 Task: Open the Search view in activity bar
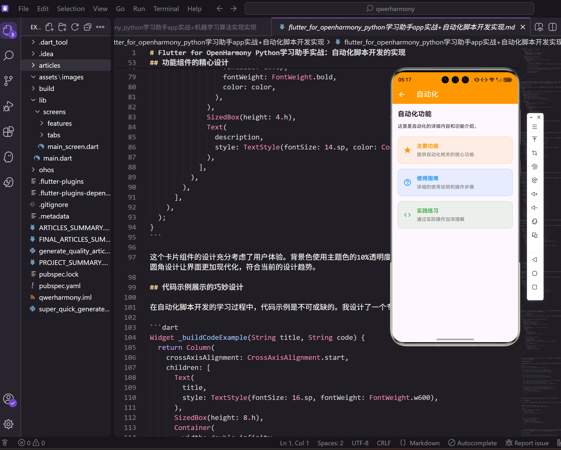[x=8, y=56]
